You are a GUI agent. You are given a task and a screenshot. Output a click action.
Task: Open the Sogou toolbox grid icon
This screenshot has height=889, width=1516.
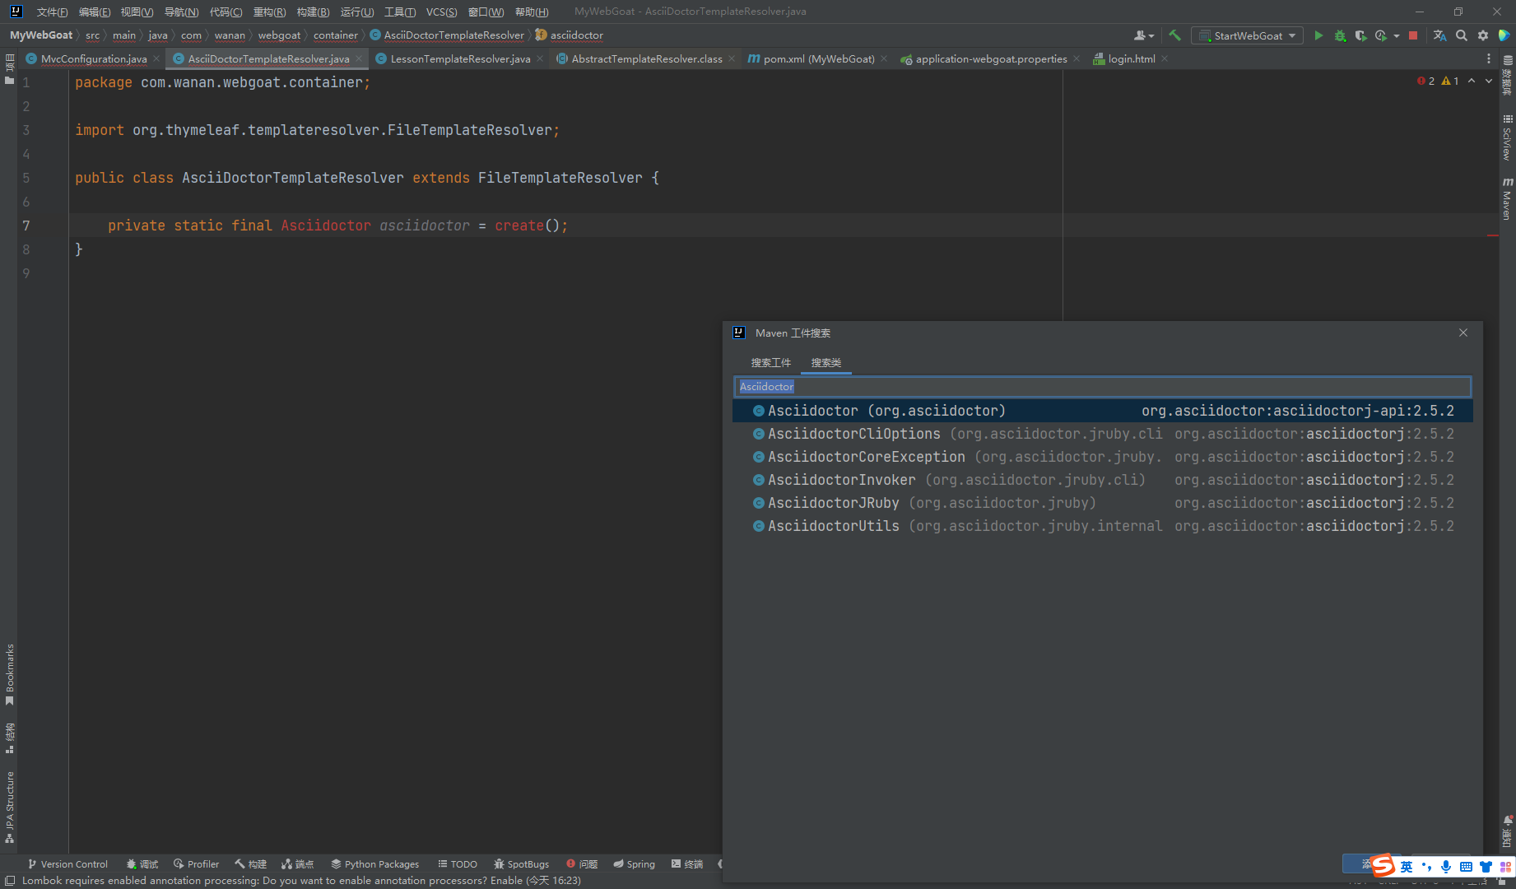click(1505, 866)
